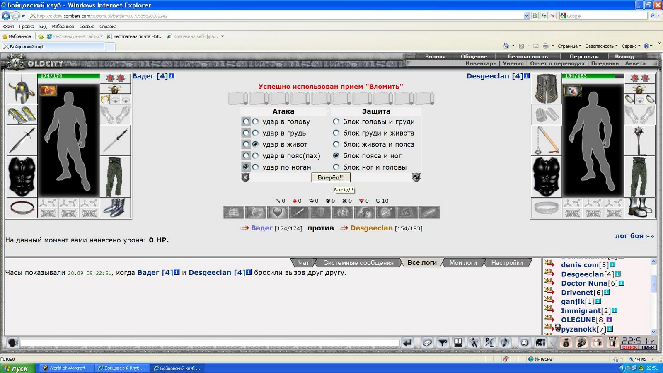Expand the address bar dropdown arrow
This screenshot has width=663, height=373.
527,16
